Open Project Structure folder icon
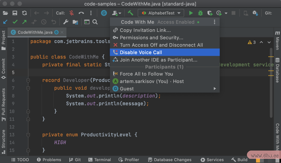This screenshot has width=281, height=163. point(75,22)
